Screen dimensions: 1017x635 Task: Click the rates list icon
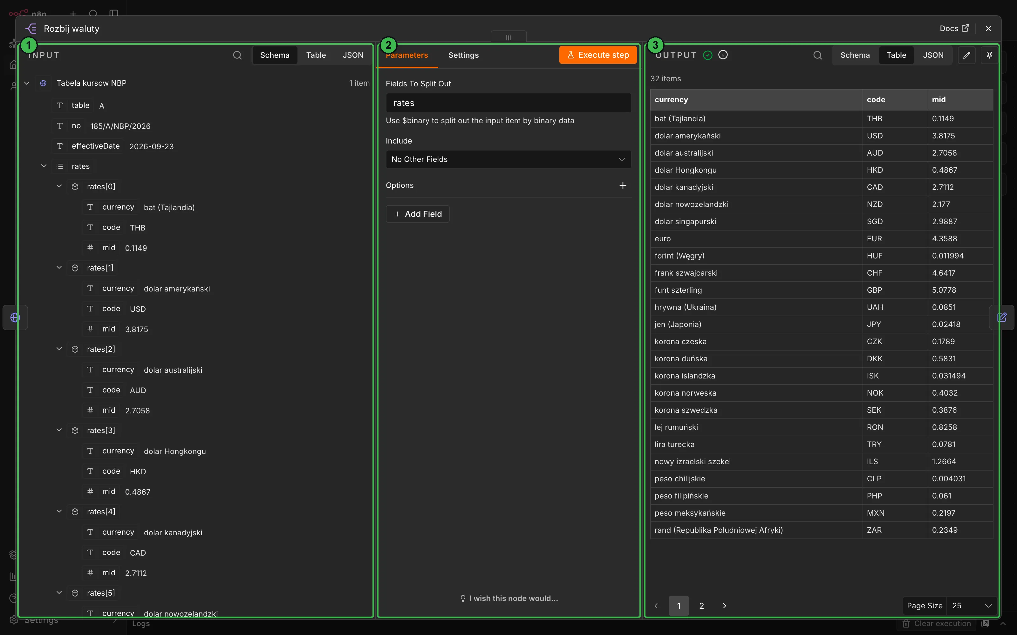(x=60, y=166)
